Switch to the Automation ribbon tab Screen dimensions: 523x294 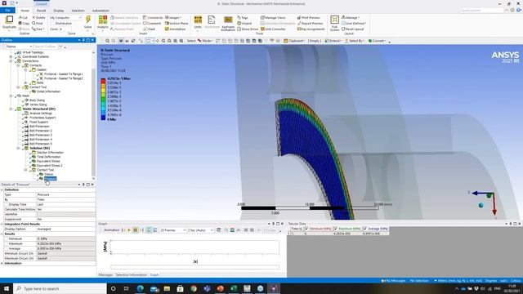pos(101,11)
